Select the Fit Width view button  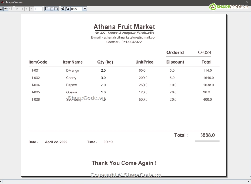point(56,9)
